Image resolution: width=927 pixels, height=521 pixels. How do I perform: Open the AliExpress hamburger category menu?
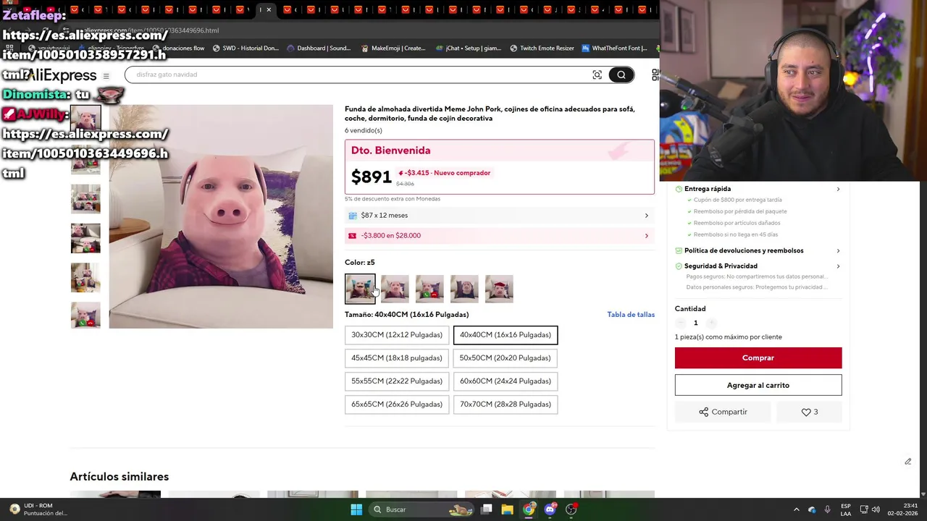[x=106, y=76]
